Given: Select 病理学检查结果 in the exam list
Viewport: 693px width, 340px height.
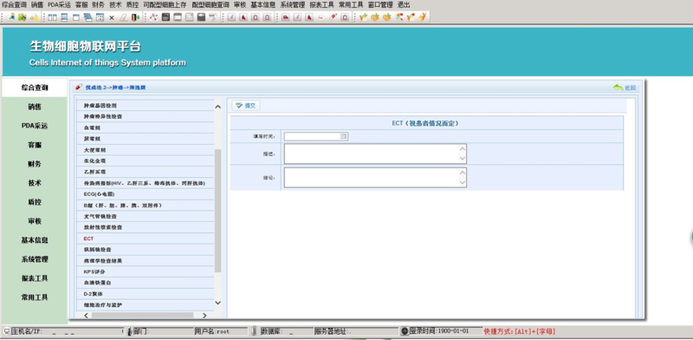Looking at the screenshot, I should (146, 260).
